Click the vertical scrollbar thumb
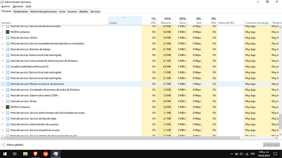282x158 pixels. click(280, 122)
